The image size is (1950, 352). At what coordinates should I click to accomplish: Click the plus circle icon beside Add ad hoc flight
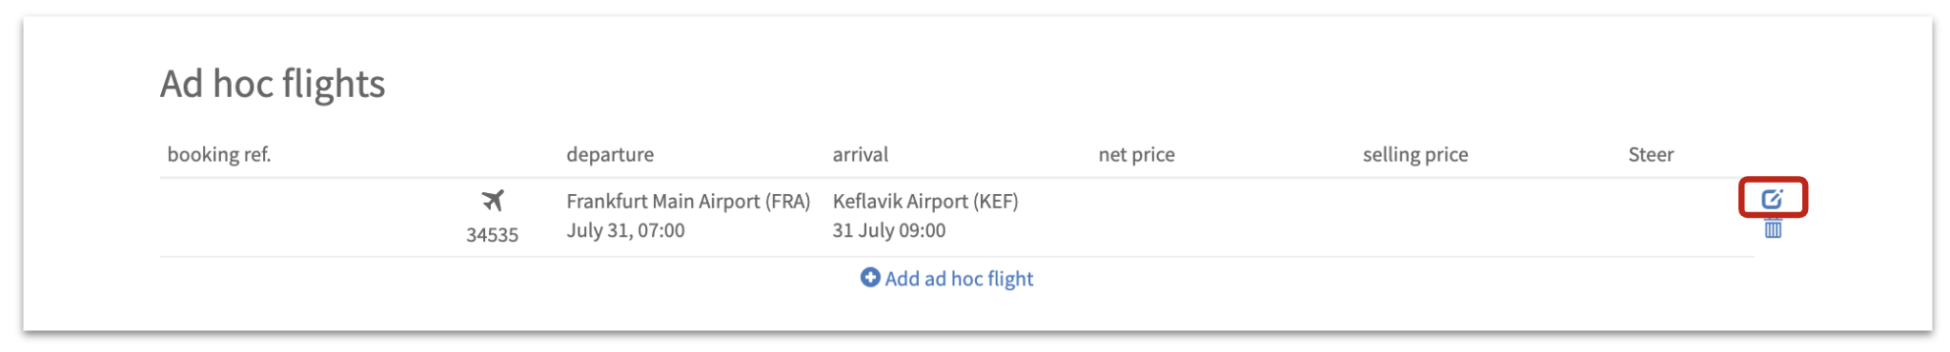point(870,277)
